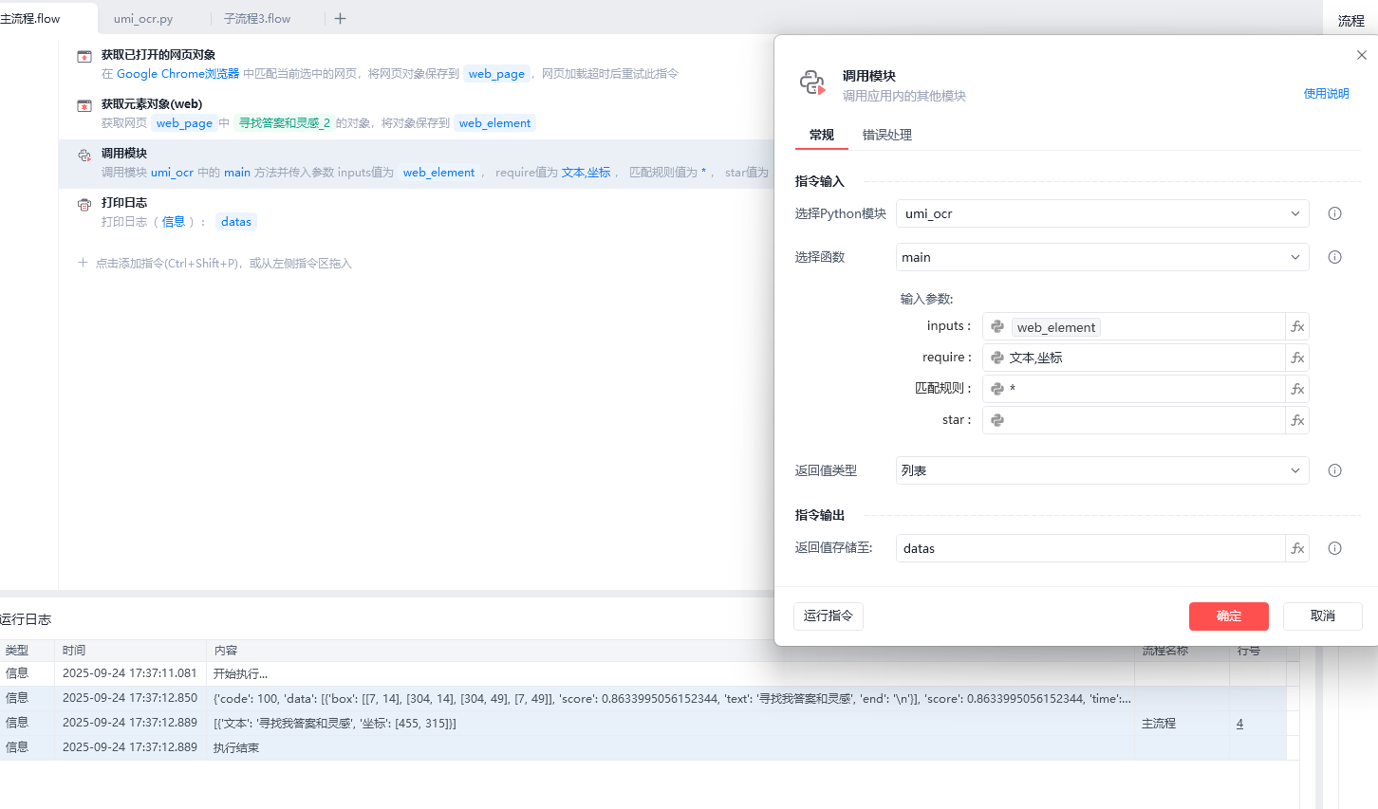Click info icon next to 选择函数 dropdown
This screenshot has width=1378, height=809.
[x=1334, y=257]
